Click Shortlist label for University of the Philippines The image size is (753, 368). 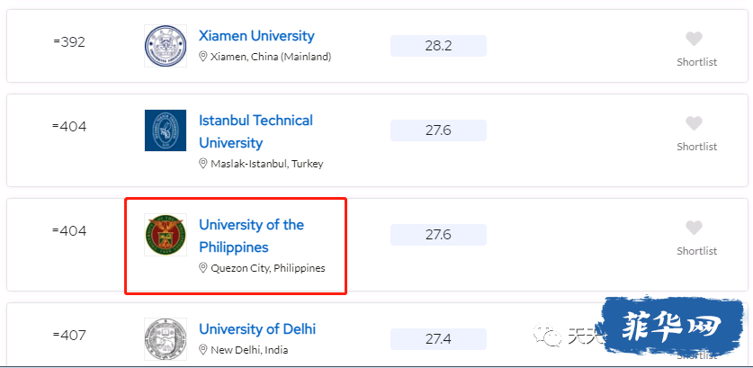coord(697,251)
